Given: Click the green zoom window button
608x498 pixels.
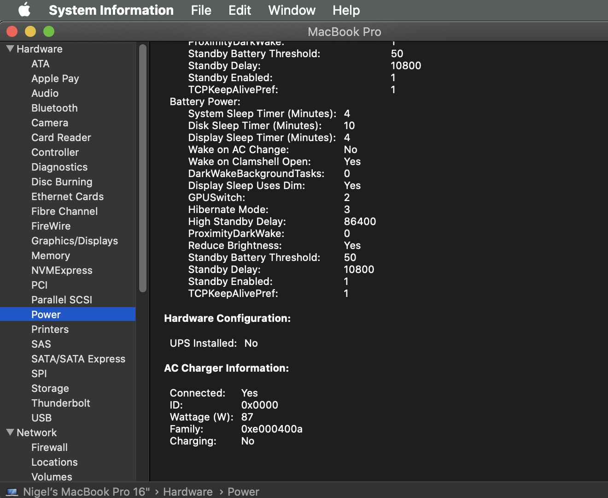Looking at the screenshot, I should tap(49, 31).
